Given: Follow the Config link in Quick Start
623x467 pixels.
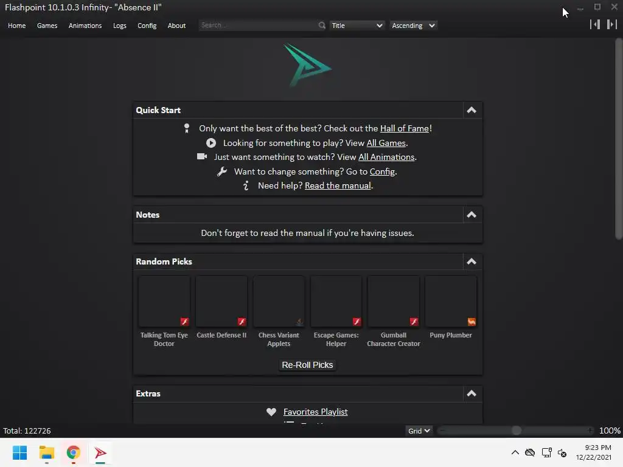Looking at the screenshot, I should pyautogui.click(x=382, y=171).
